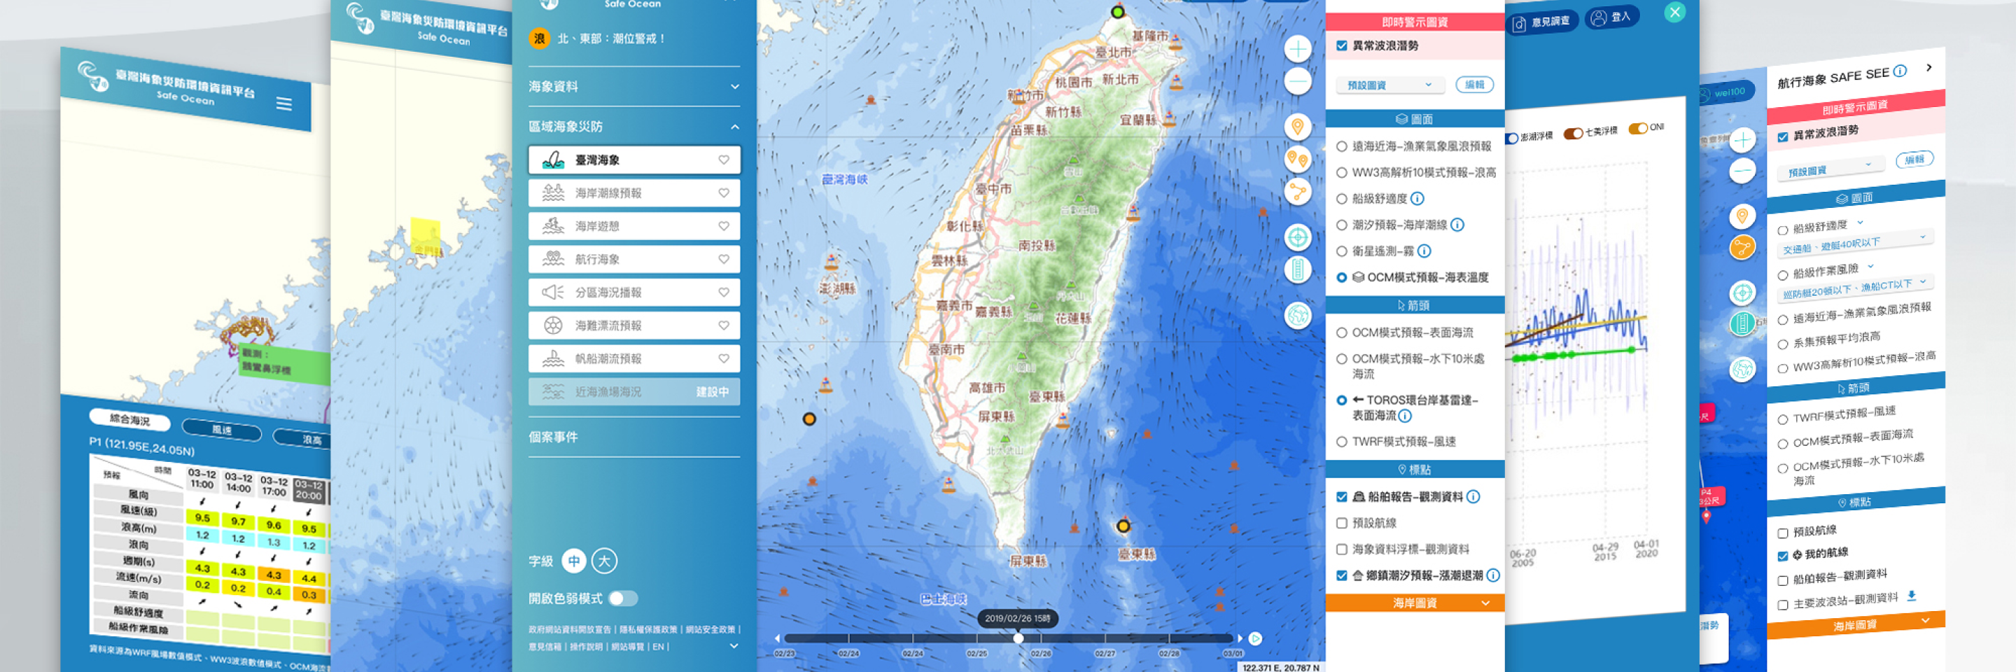Favorite 海岸潮線預報 with its heart icon
Image resolution: width=2016 pixels, height=672 pixels.
point(724,193)
